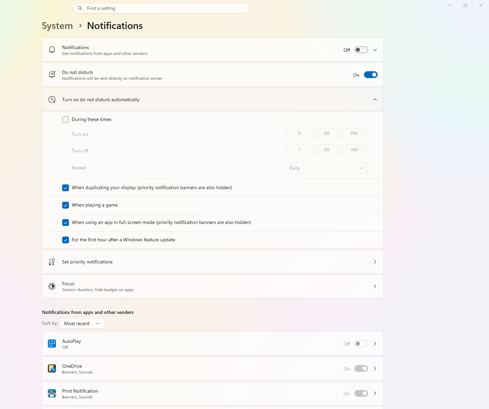Uncheck first hour after Windows feature update
Screen dimensions: 489x409
coord(66,240)
